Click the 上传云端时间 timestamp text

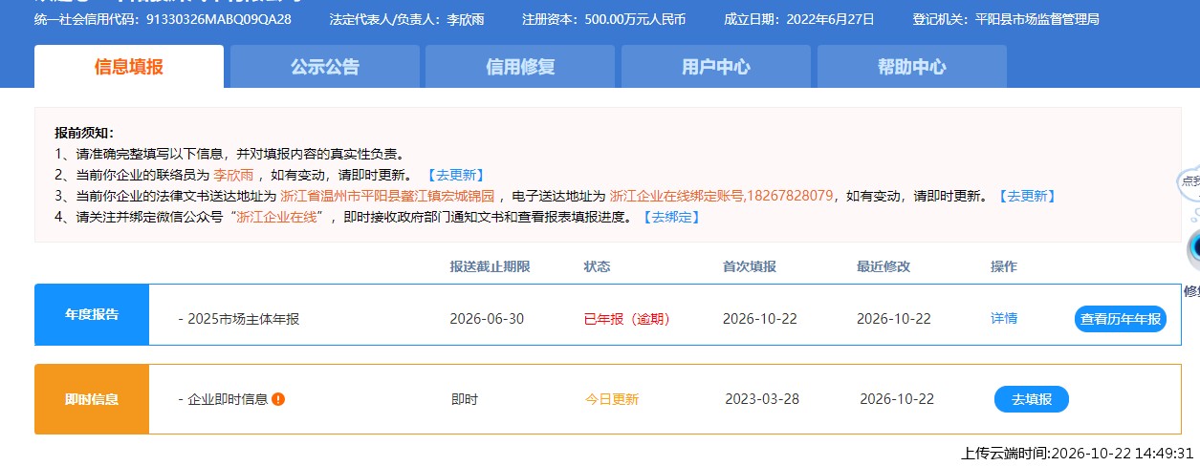point(1078,453)
